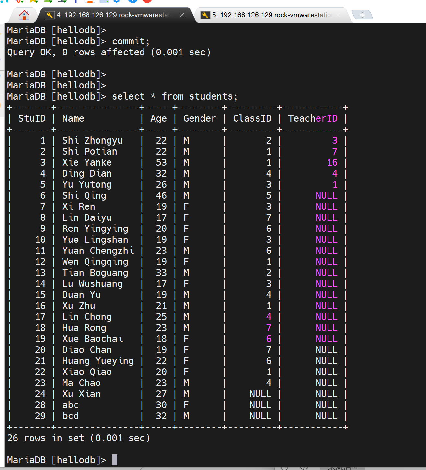This screenshot has height=470, width=426.
Task: Click the StuID column header
Action: click(32, 118)
